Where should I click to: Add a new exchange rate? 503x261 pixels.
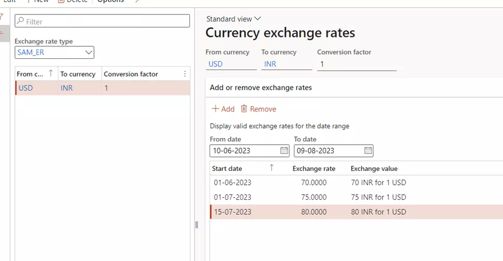[223, 109]
